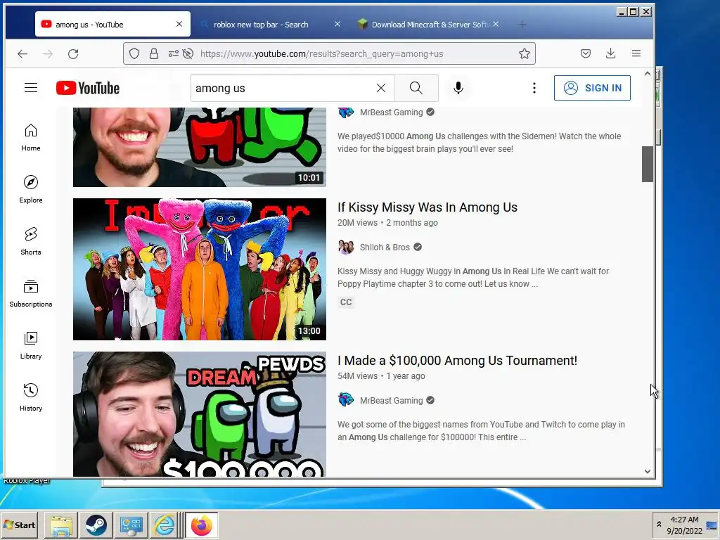Click the YouTube logo

pos(88,88)
